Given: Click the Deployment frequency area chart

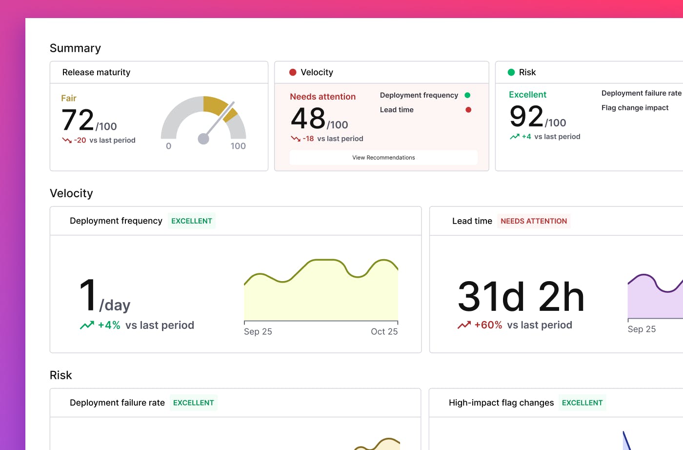Looking at the screenshot, I should click(x=321, y=290).
